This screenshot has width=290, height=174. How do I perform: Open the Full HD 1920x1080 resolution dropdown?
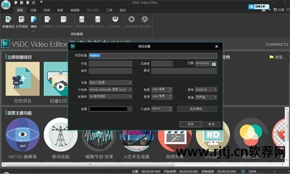point(110,90)
